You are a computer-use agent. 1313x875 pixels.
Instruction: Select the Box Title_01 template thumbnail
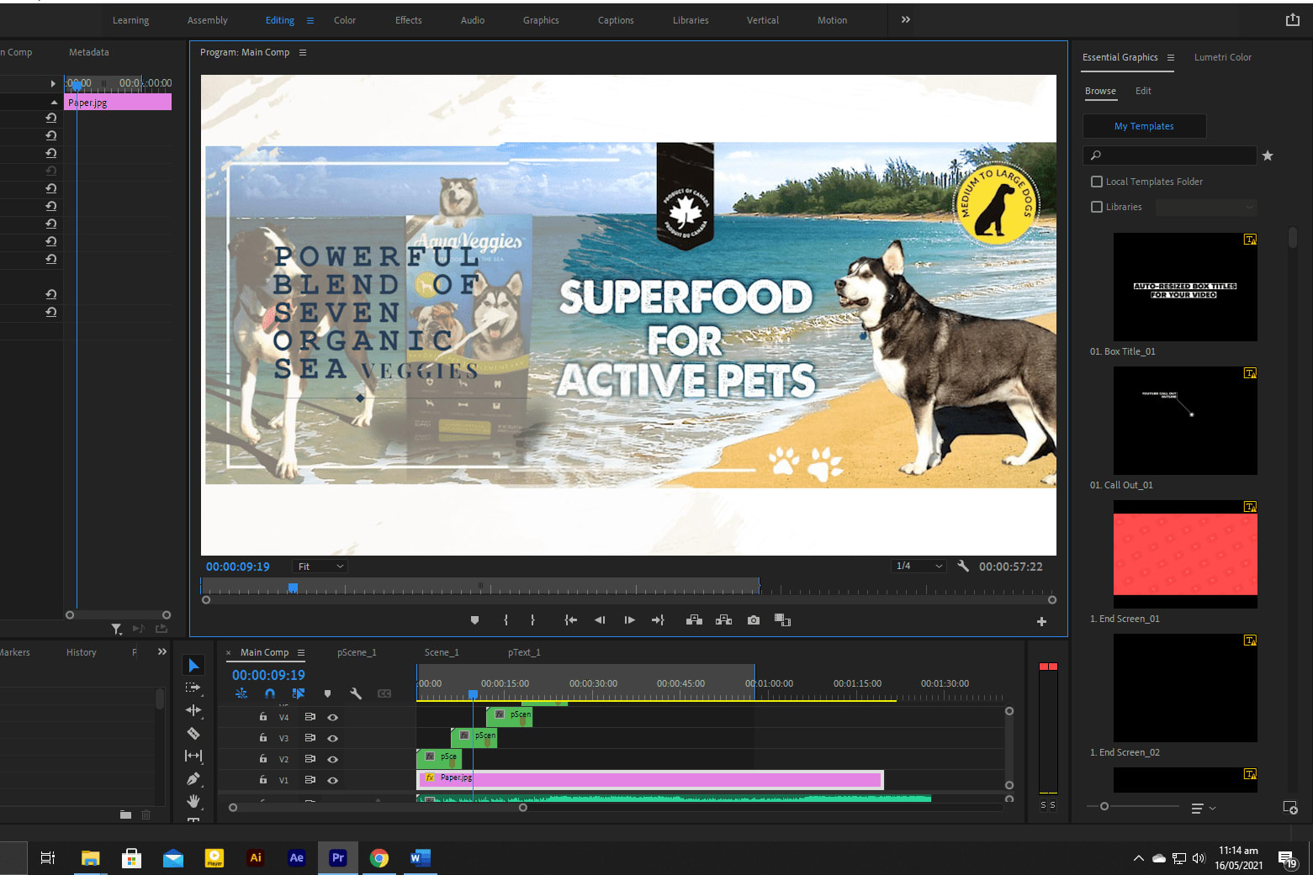point(1184,287)
